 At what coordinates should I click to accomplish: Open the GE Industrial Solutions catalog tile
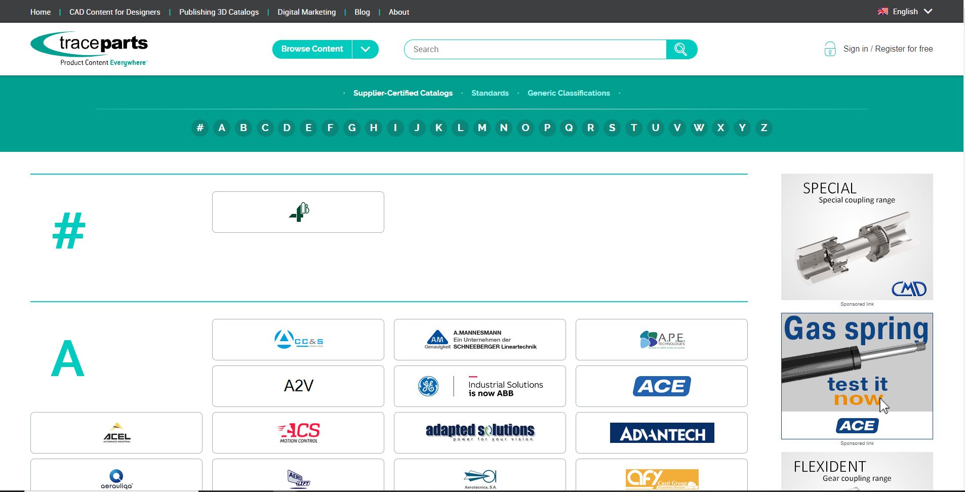tap(480, 386)
